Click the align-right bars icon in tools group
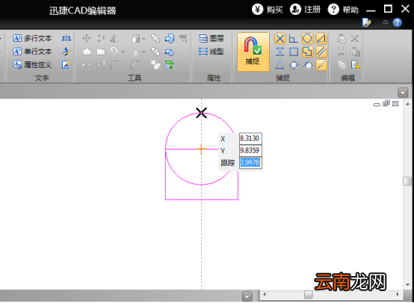Viewport: 414px width, 303px height. (183, 39)
